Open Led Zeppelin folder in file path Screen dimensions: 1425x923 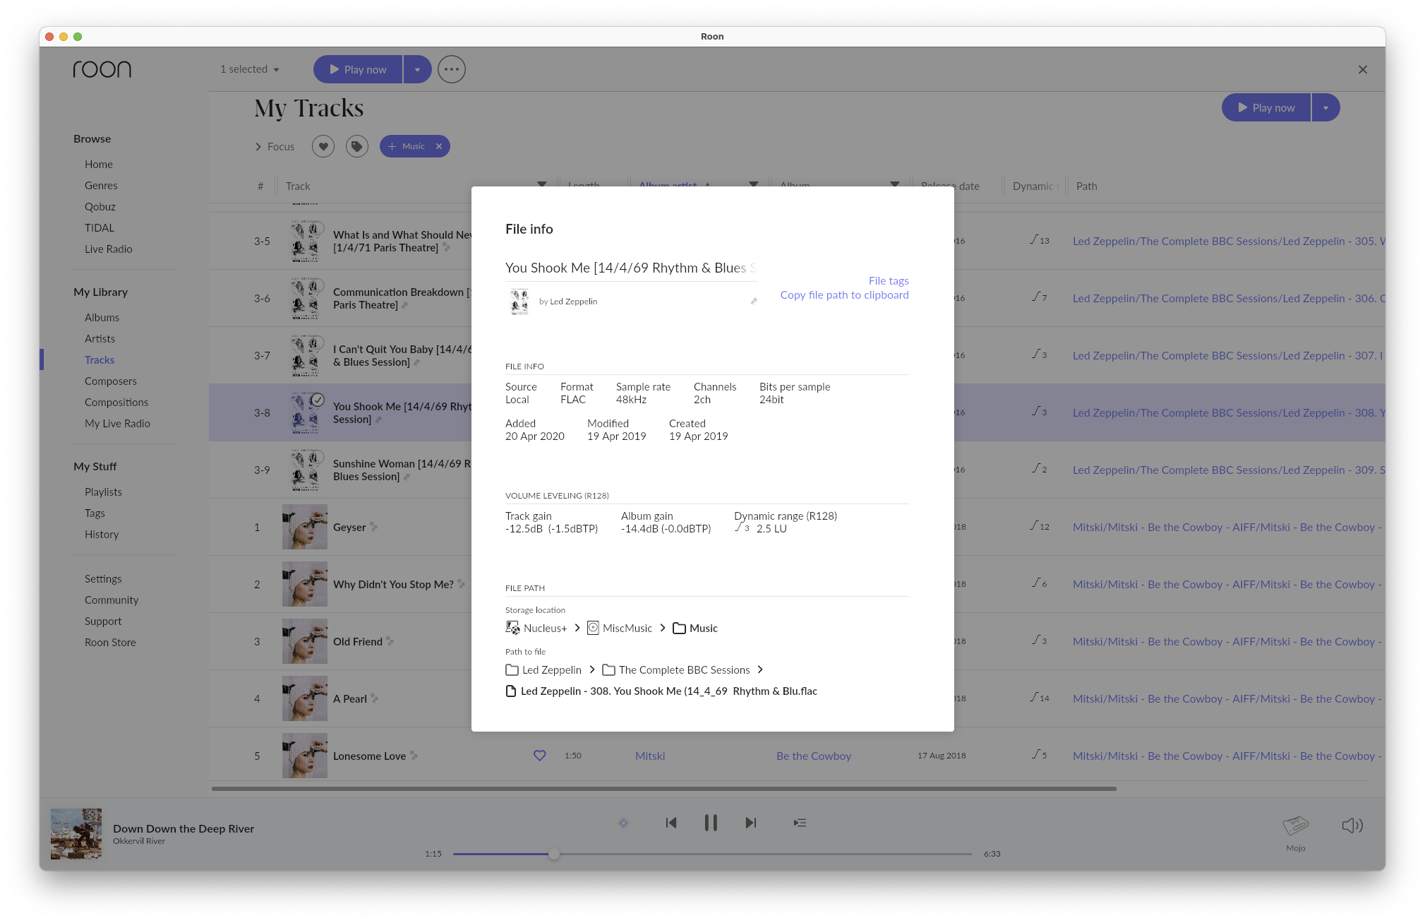(x=543, y=669)
